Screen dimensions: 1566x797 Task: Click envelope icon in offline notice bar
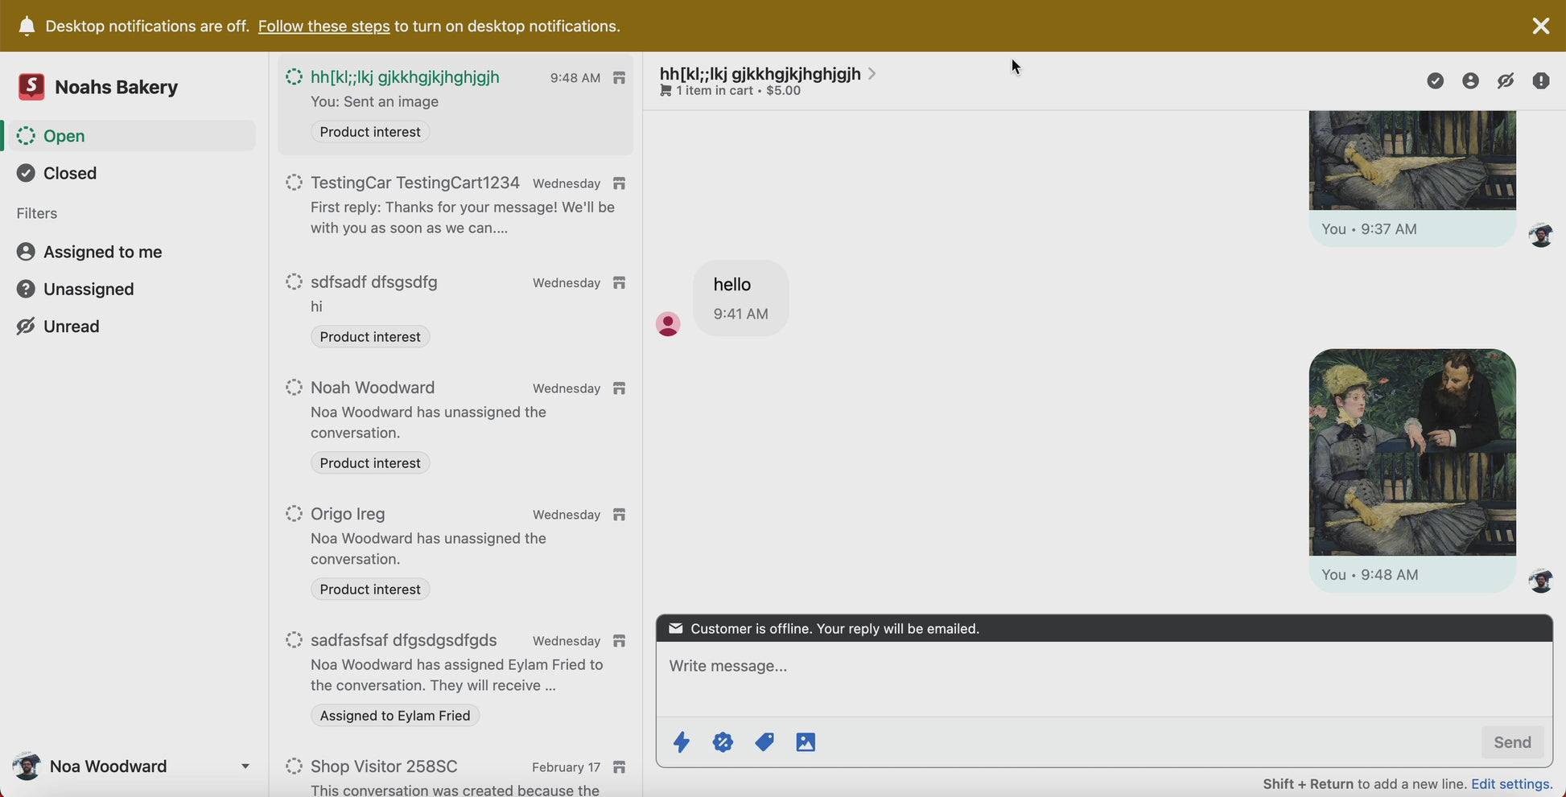[676, 628]
